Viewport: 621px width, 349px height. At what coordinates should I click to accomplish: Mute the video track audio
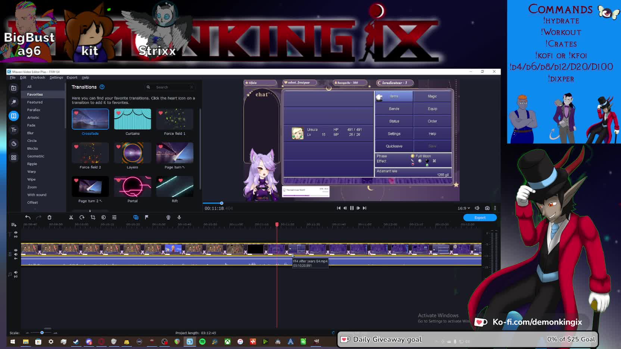tap(16, 254)
